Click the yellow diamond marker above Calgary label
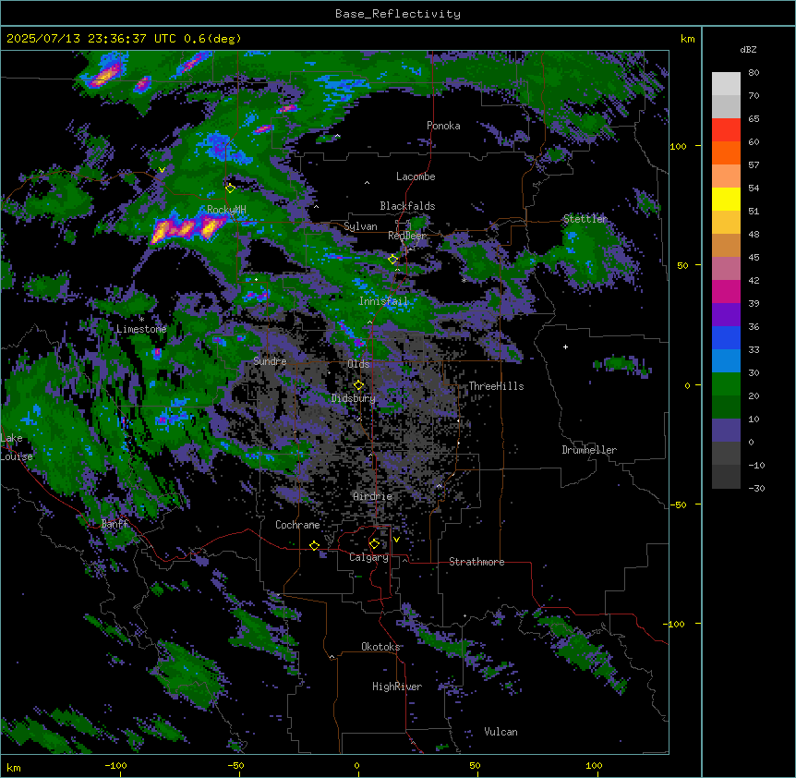 374,544
